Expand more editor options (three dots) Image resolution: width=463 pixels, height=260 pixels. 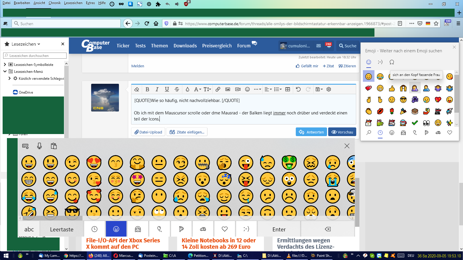tap(258, 89)
